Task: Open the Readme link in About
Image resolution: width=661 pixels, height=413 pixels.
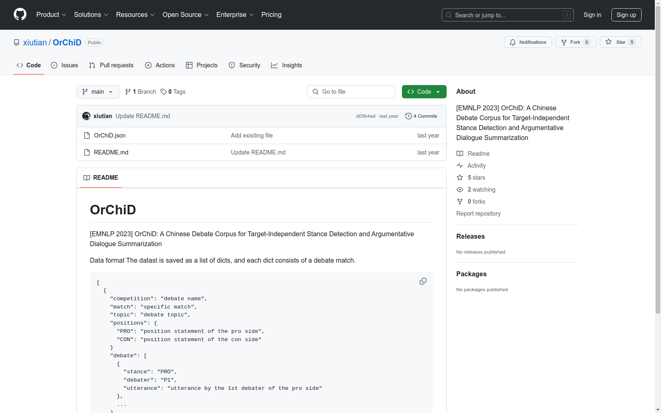Action: [473, 154]
